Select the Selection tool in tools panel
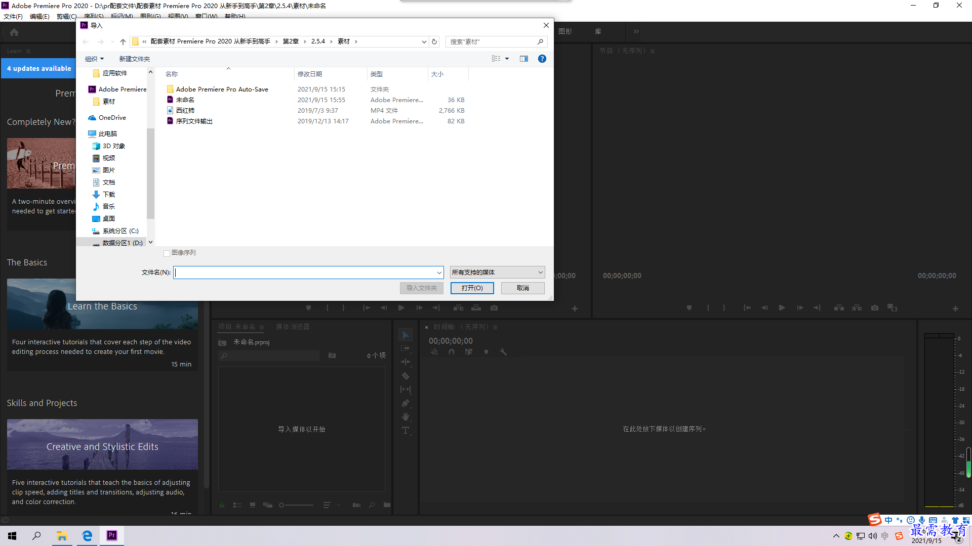This screenshot has height=546, width=972. [406, 335]
